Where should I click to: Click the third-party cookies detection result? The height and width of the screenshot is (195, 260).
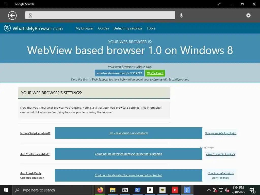[128, 175]
